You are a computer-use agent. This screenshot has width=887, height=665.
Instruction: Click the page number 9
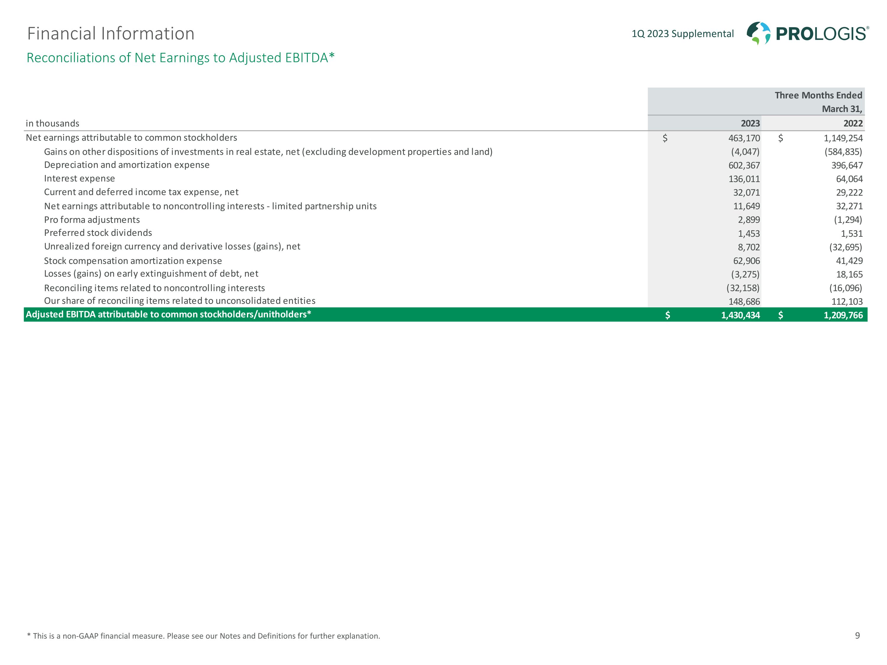click(x=857, y=635)
